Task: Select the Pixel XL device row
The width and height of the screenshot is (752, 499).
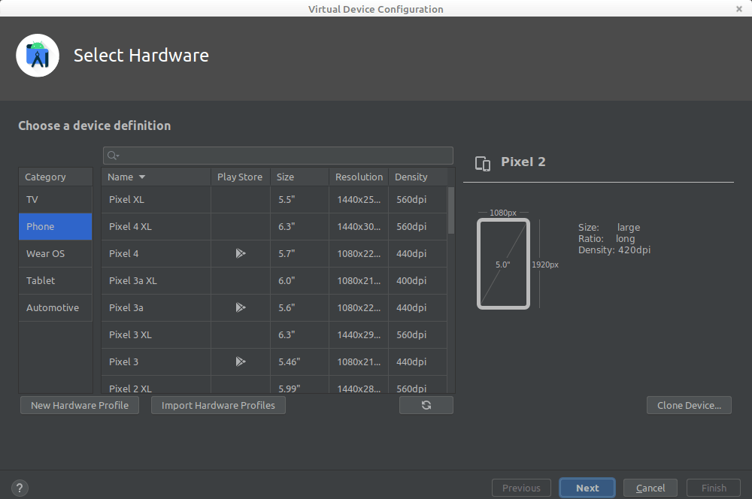Action: point(274,199)
